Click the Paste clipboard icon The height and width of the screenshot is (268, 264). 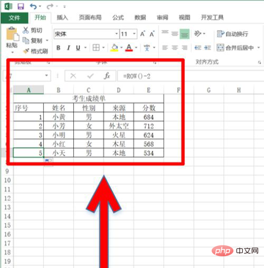click(12, 34)
